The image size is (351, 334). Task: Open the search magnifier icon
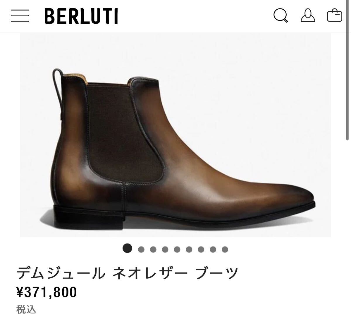(x=281, y=16)
